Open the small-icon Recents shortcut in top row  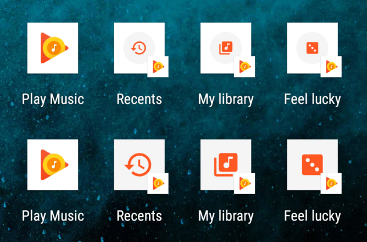tap(139, 48)
